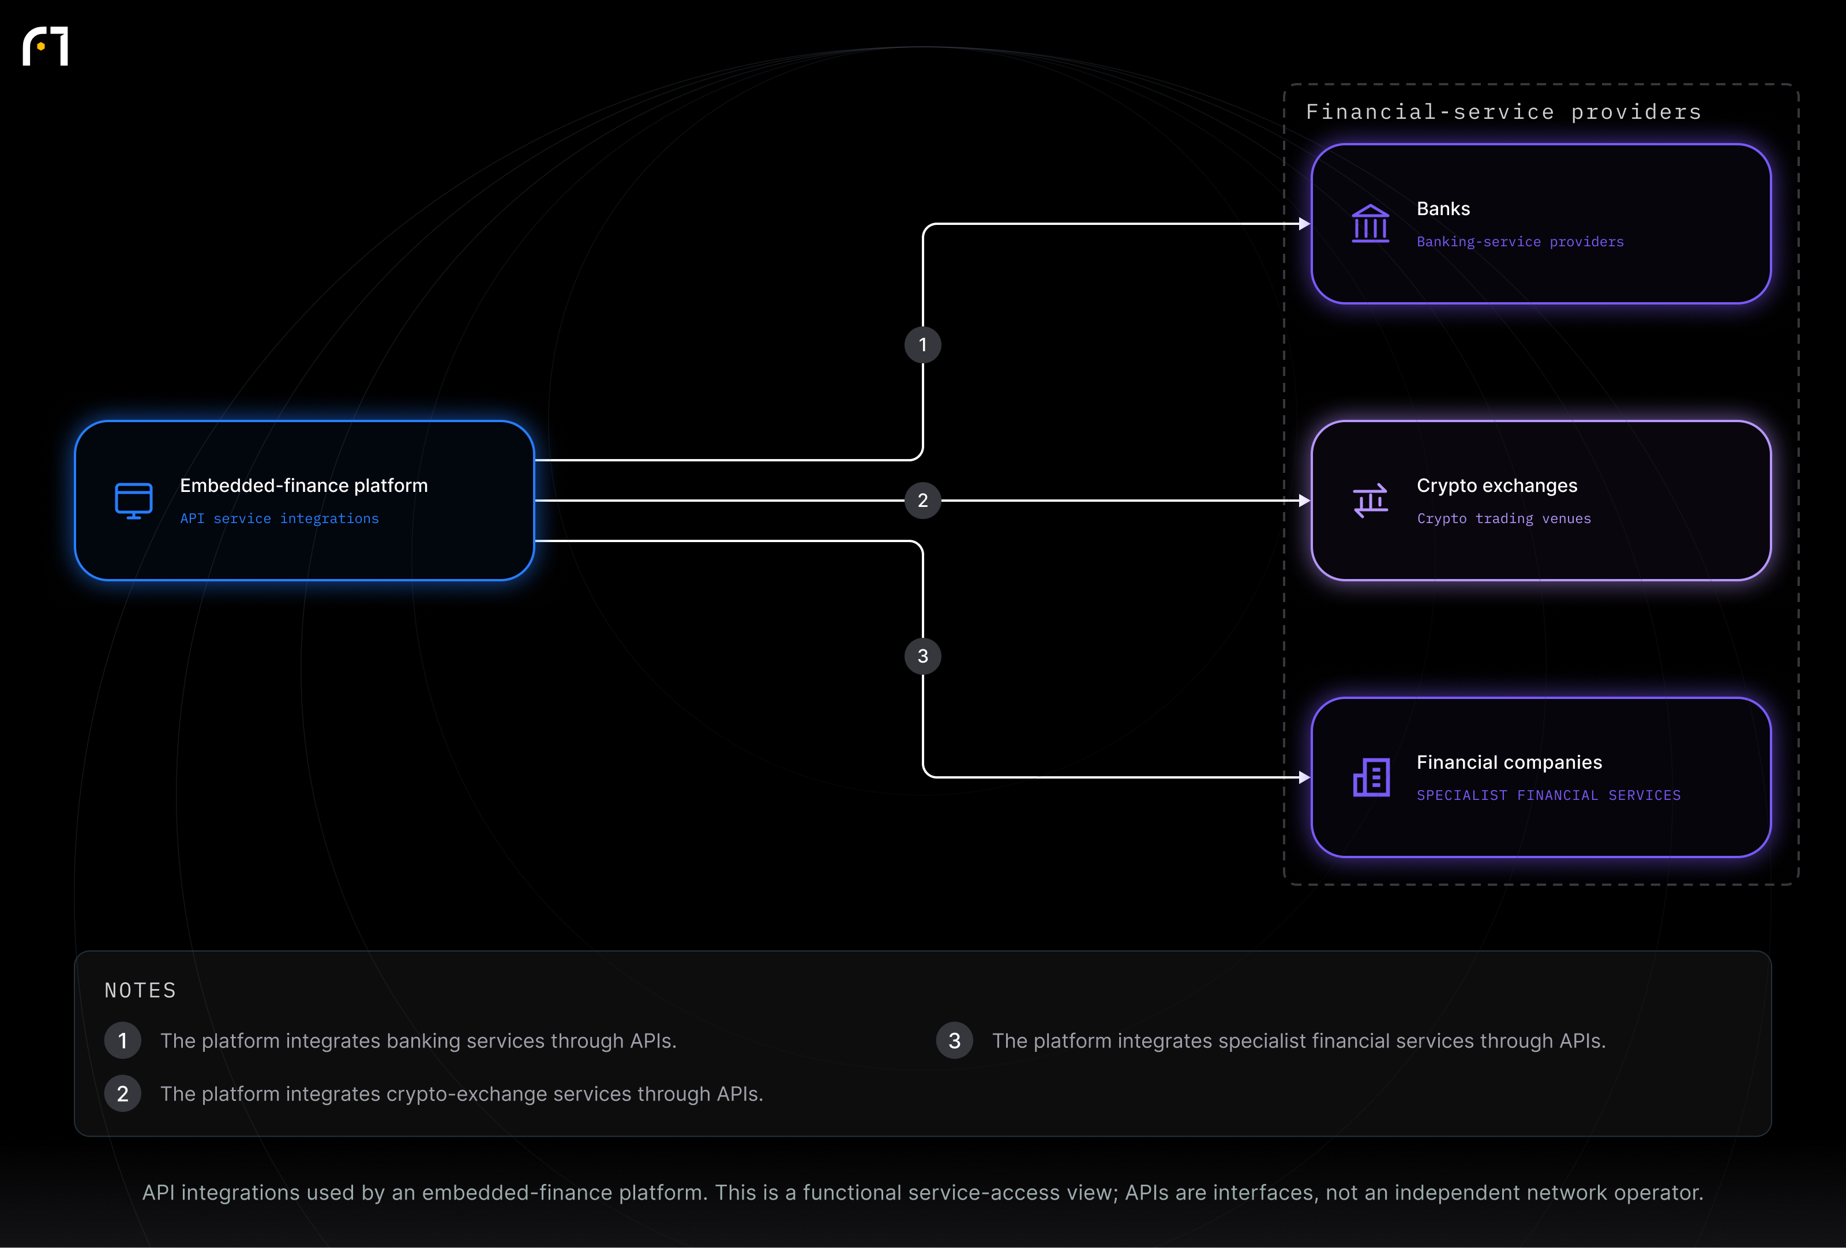Click connector badge 3 toward Financial companies
1846x1248 pixels.
pyautogui.click(x=922, y=656)
